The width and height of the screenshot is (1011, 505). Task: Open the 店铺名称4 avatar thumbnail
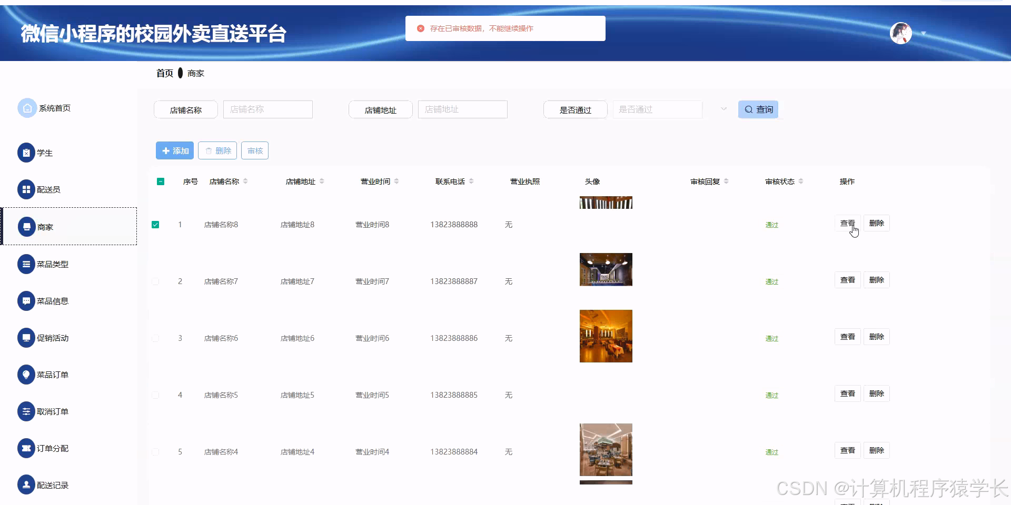[x=606, y=450]
